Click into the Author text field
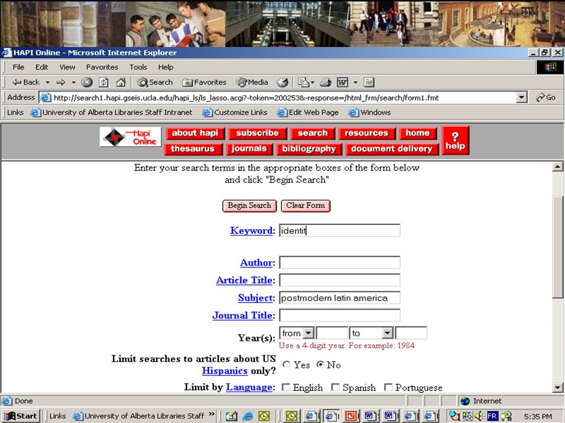Screen dimensions: 565x423 [x=340, y=263]
